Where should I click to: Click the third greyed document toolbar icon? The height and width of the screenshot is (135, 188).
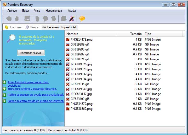54,19
